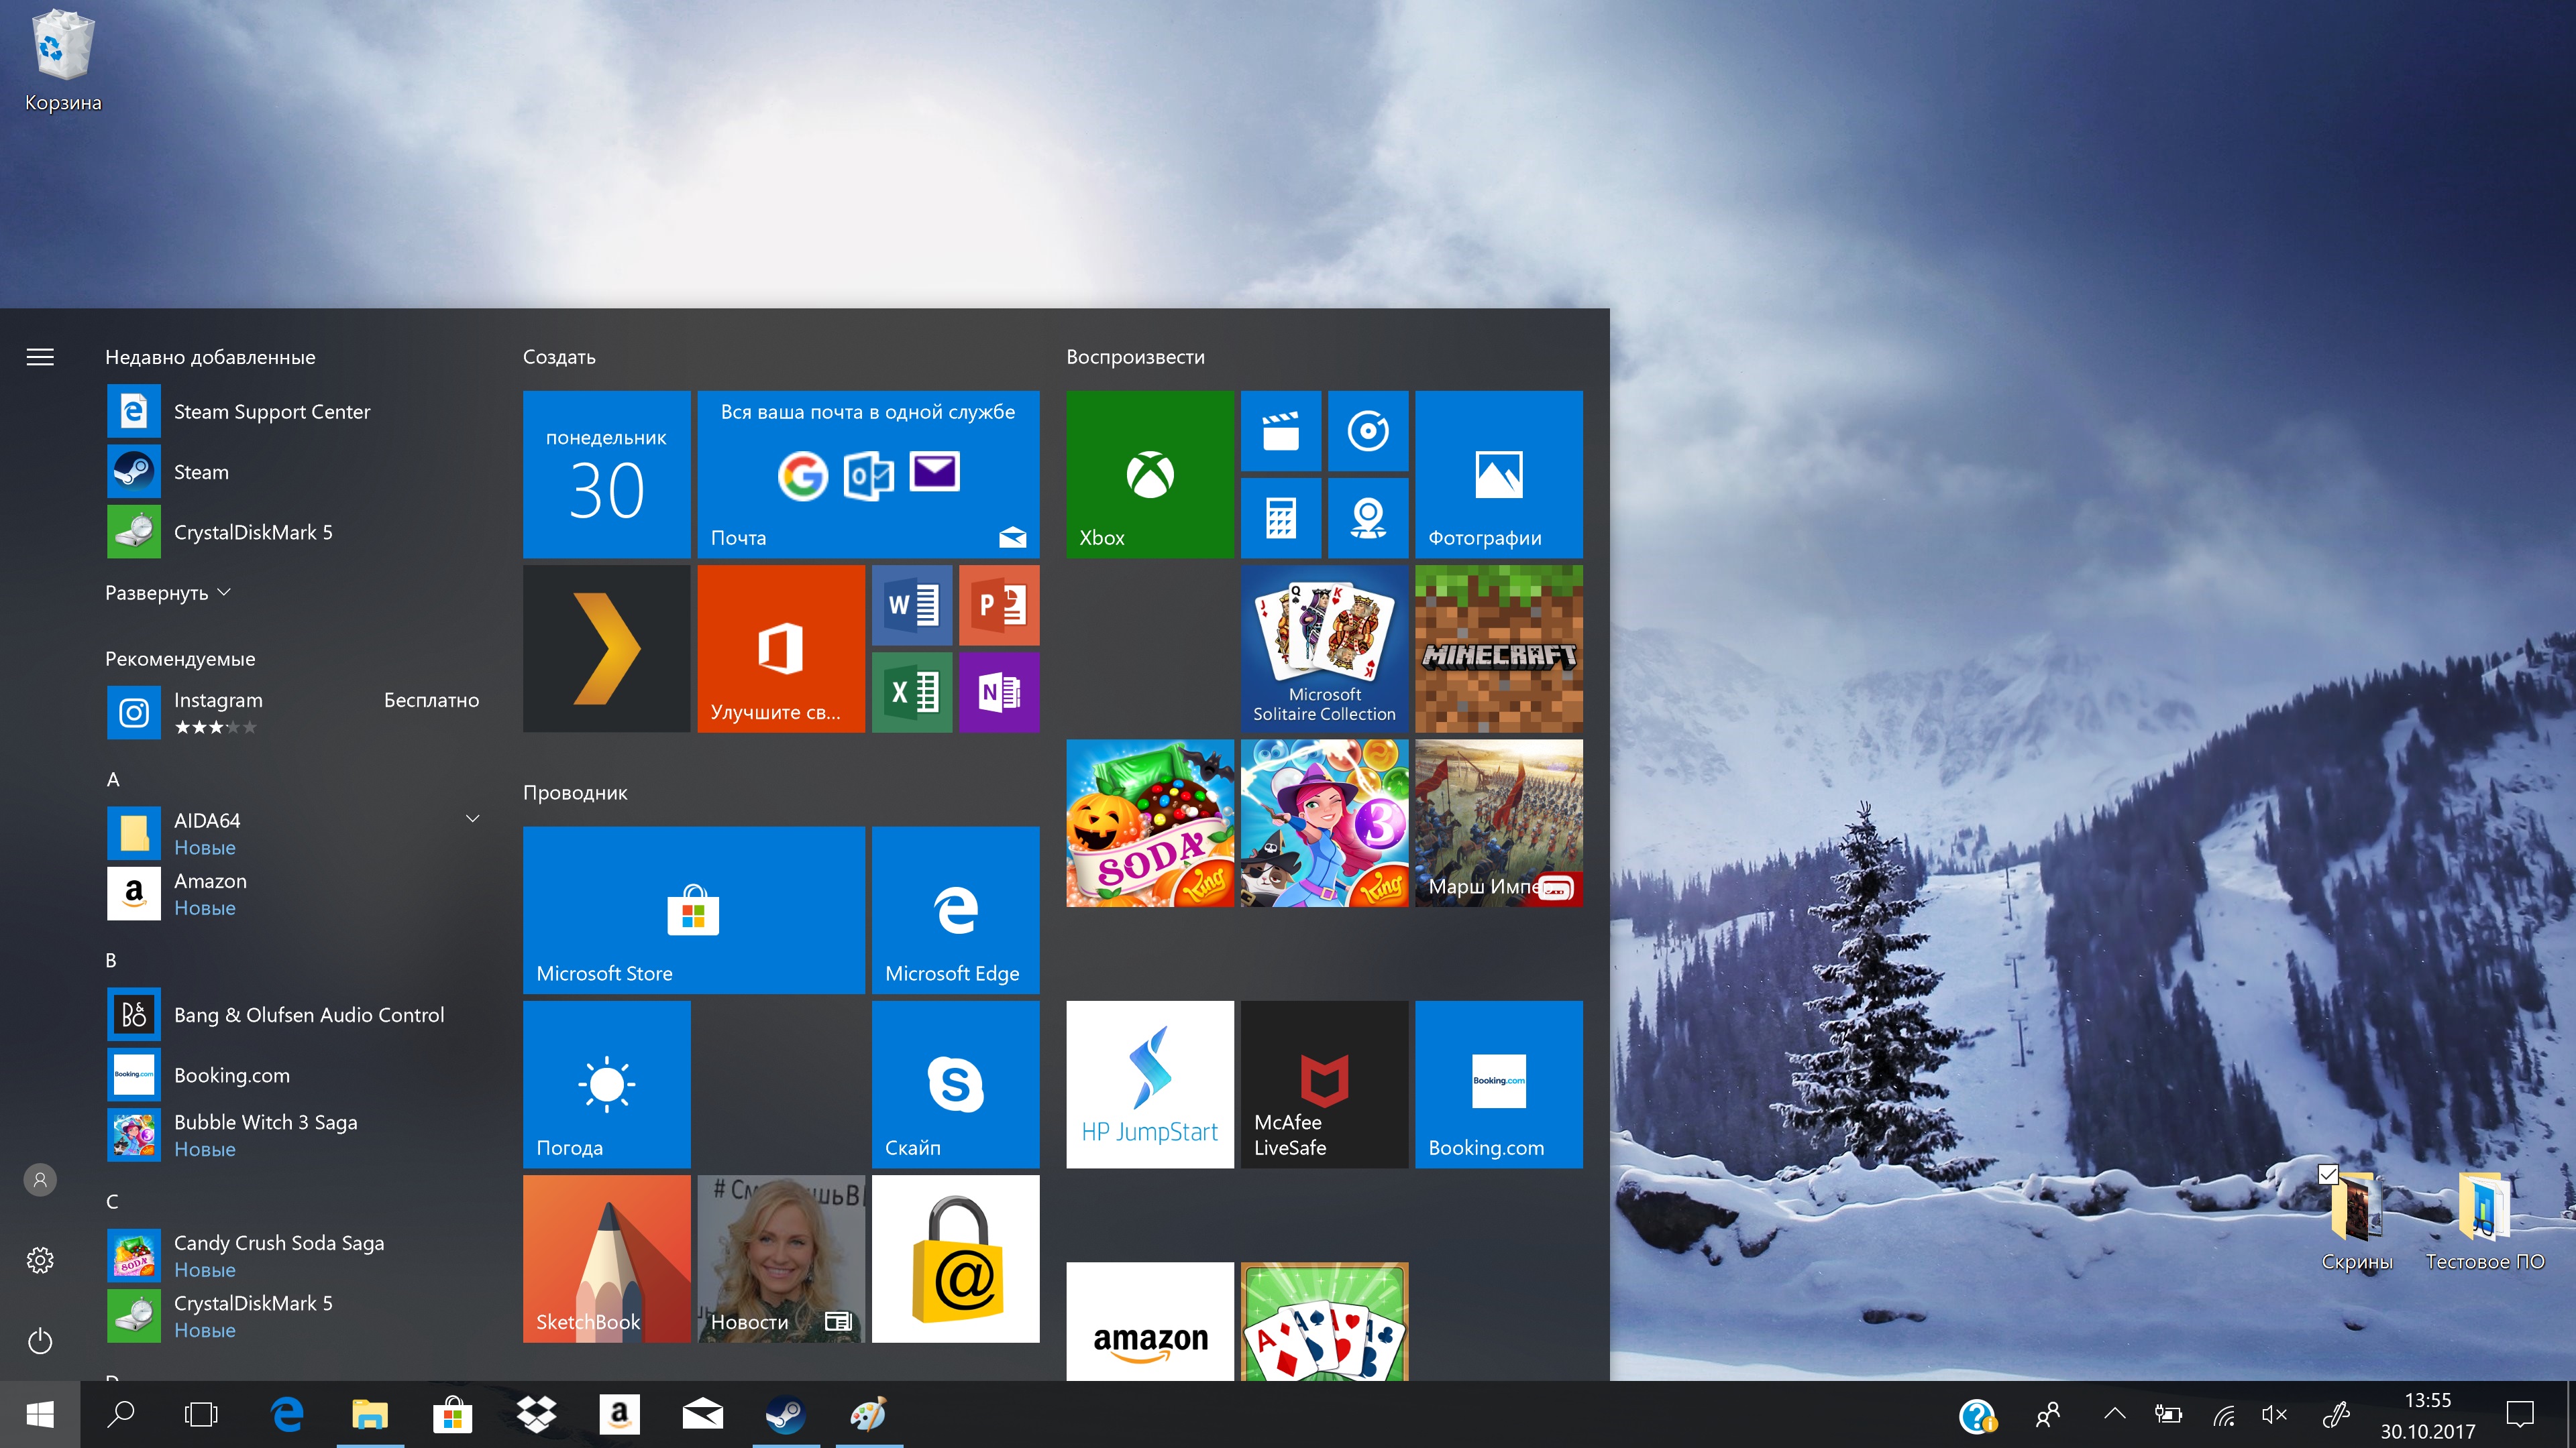Open the HP JumpStart tile
This screenshot has height=1448, width=2576.
point(1149,1084)
